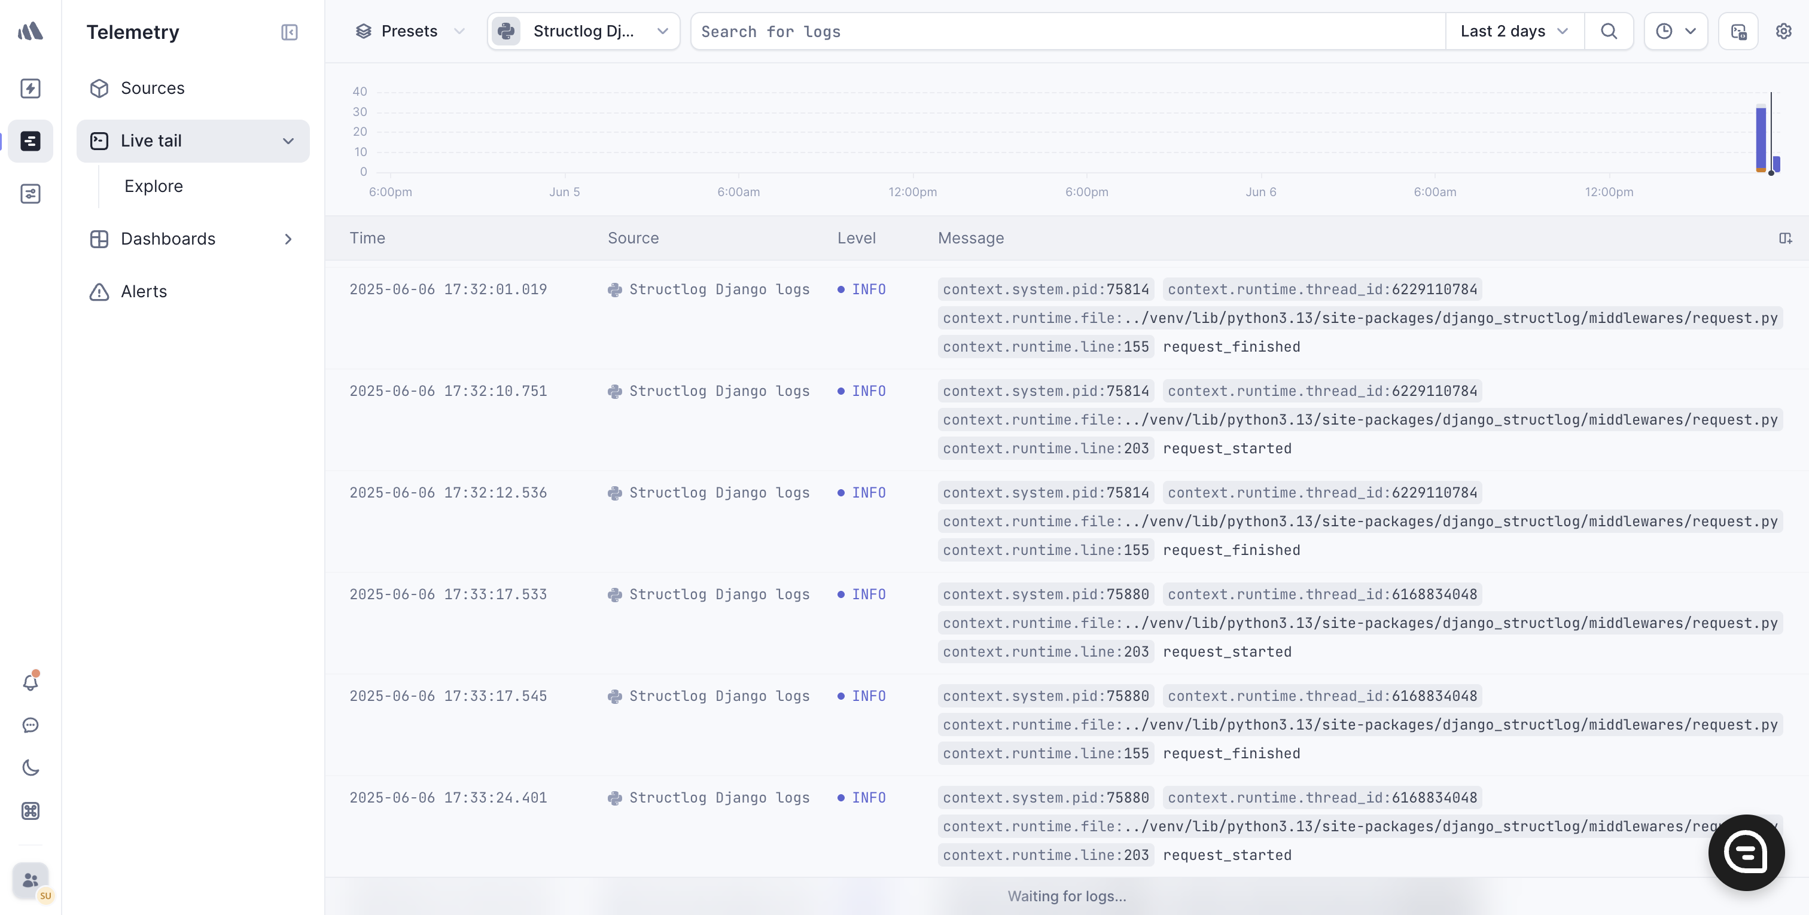Click context.runtime.line:155 tag on 17:32:12.536 row
This screenshot has height=915, width=1809.
coord(1046,551)
